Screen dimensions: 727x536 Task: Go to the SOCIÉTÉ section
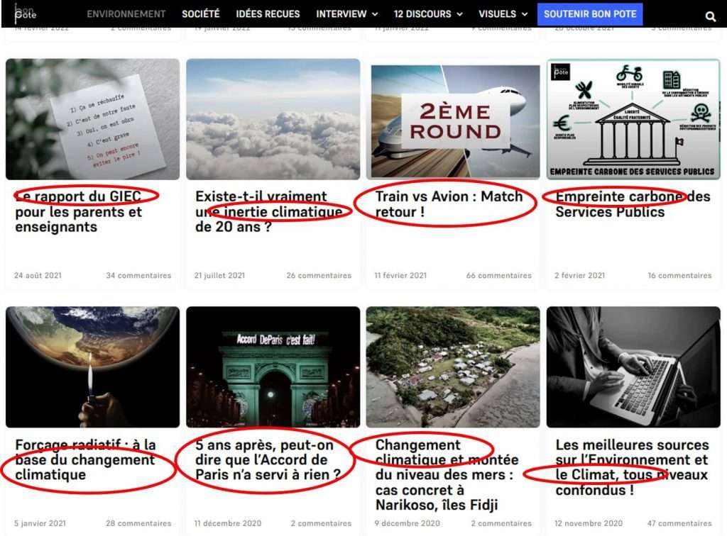[x=201, y=14]
